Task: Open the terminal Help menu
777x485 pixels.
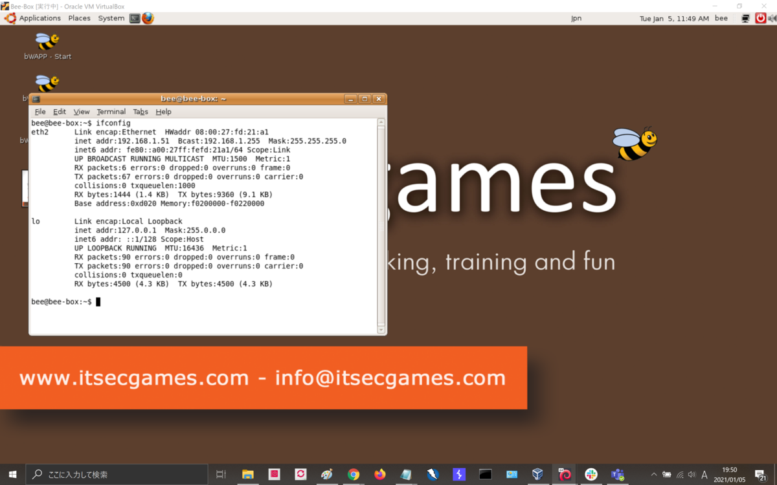Action: pos(163,112)
